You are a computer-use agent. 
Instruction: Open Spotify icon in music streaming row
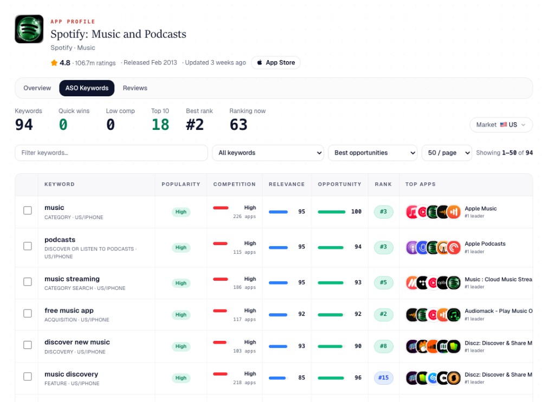tap(454, 283)
